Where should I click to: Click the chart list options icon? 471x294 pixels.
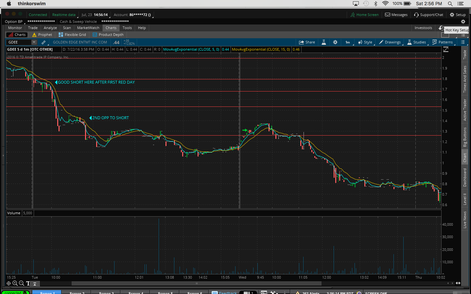pyautogui.click(x=463, y=42)
